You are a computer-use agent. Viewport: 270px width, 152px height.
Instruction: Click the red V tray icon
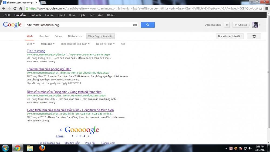coord(231,148)
